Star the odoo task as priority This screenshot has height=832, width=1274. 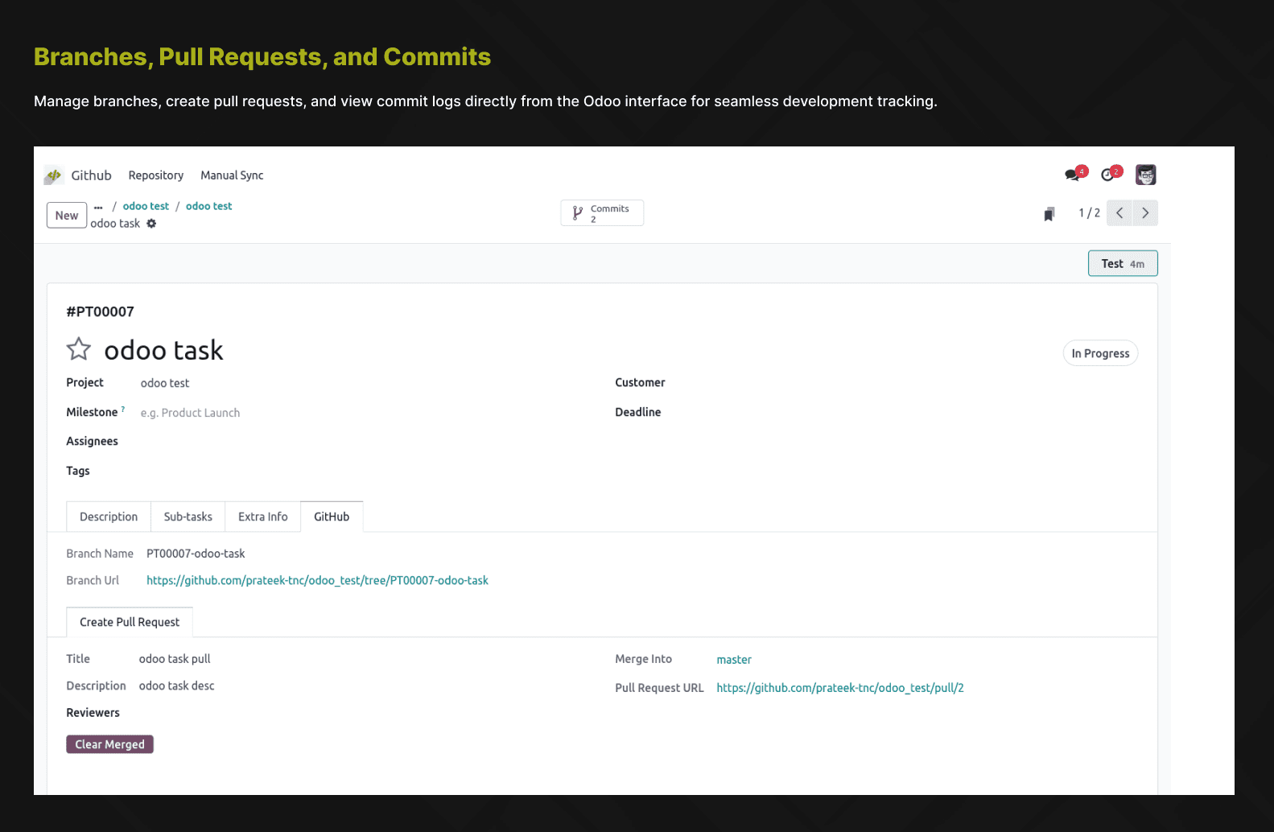pos(79,349)
